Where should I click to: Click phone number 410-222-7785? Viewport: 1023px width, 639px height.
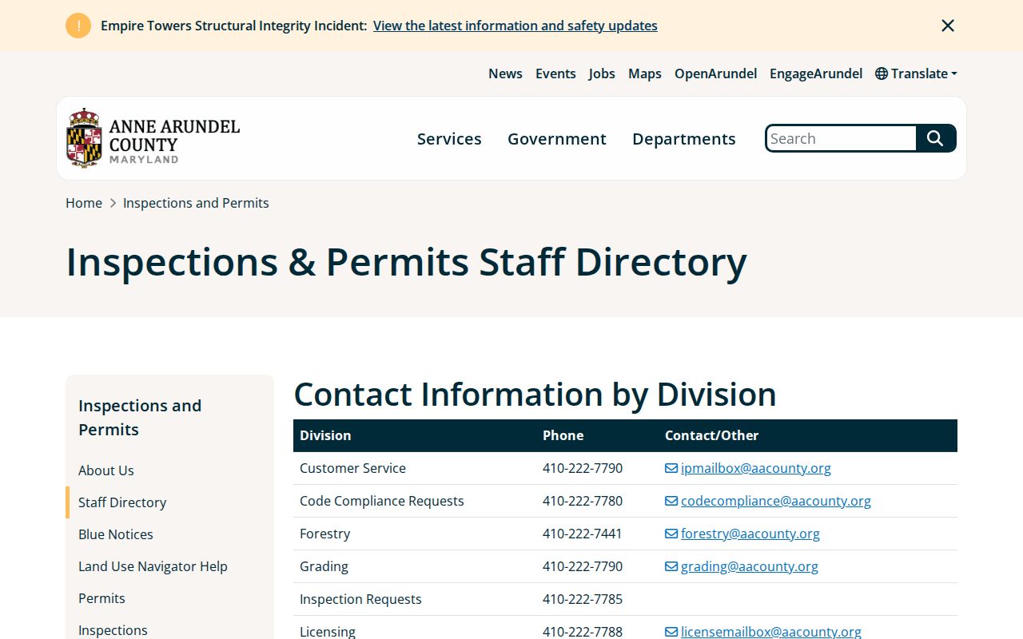(x=583, y=599)
